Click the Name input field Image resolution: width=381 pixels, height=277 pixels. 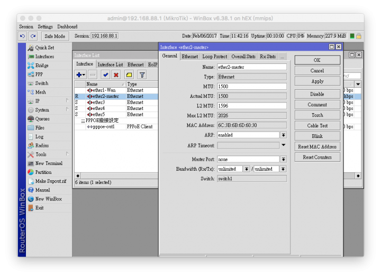(x=252, y=67)
